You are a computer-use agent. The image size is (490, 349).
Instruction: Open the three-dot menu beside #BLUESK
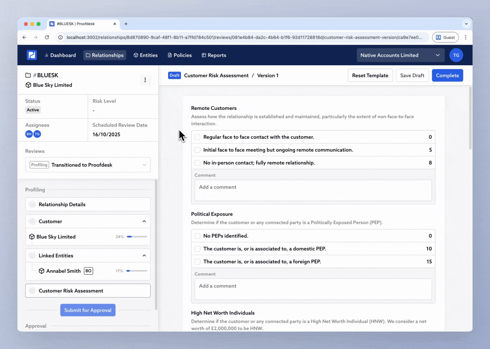pyautogui.click(x=145, y=80)
